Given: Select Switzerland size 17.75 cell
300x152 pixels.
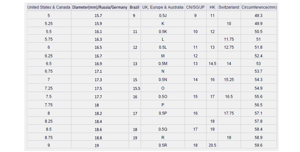Looking at the screenshot, I should coord(229,113).
